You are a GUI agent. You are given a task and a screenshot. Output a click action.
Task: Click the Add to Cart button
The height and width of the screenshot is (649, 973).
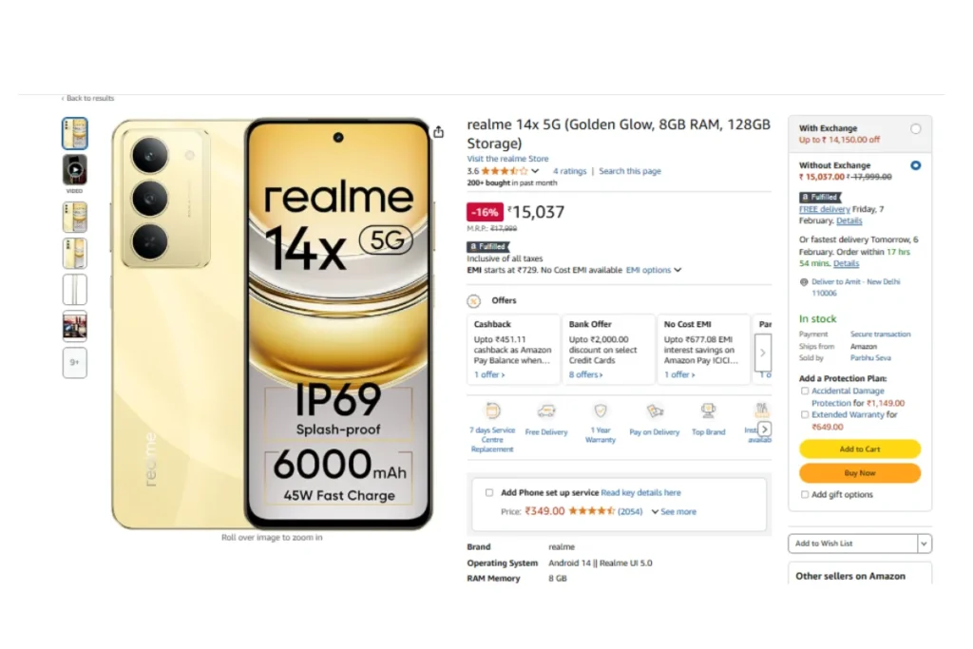pos(859,449)
